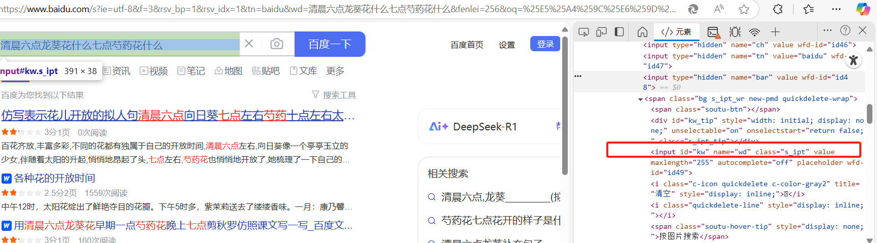Screen dimensions: 877x243
Task: Collapse the span bg s_ipt_wr node triangle
Action: pyautogui.click(x=640, y=99)
